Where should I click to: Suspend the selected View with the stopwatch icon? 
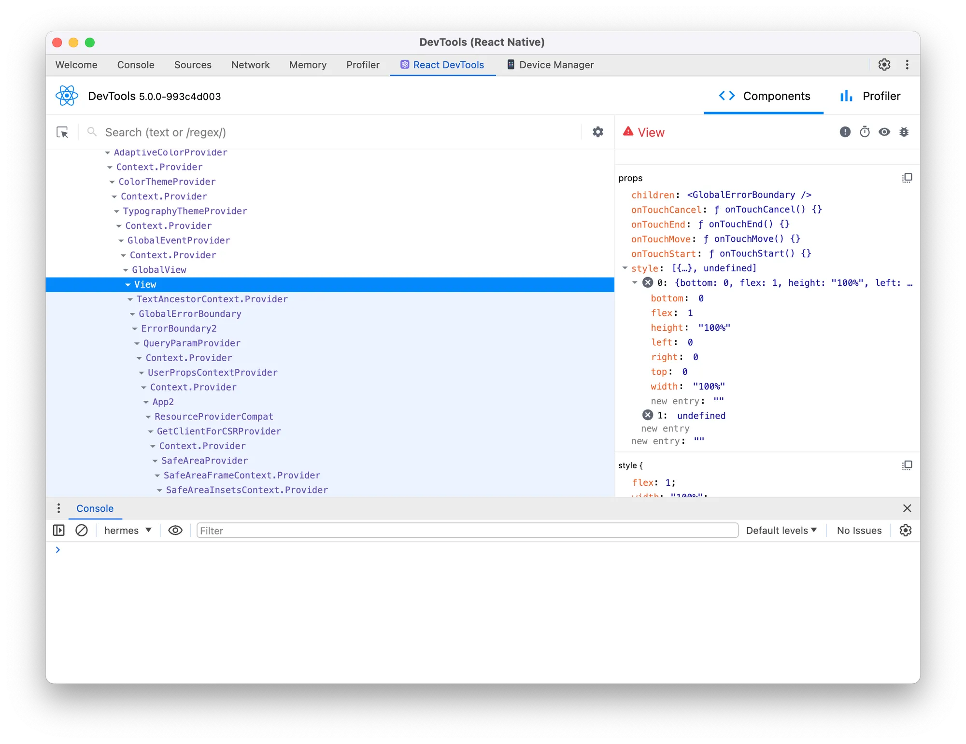pyautogui.click(x=865, y=132)
